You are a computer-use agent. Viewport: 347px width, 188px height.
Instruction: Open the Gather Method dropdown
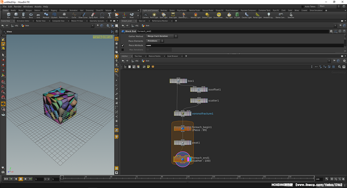tap(162, 36)
